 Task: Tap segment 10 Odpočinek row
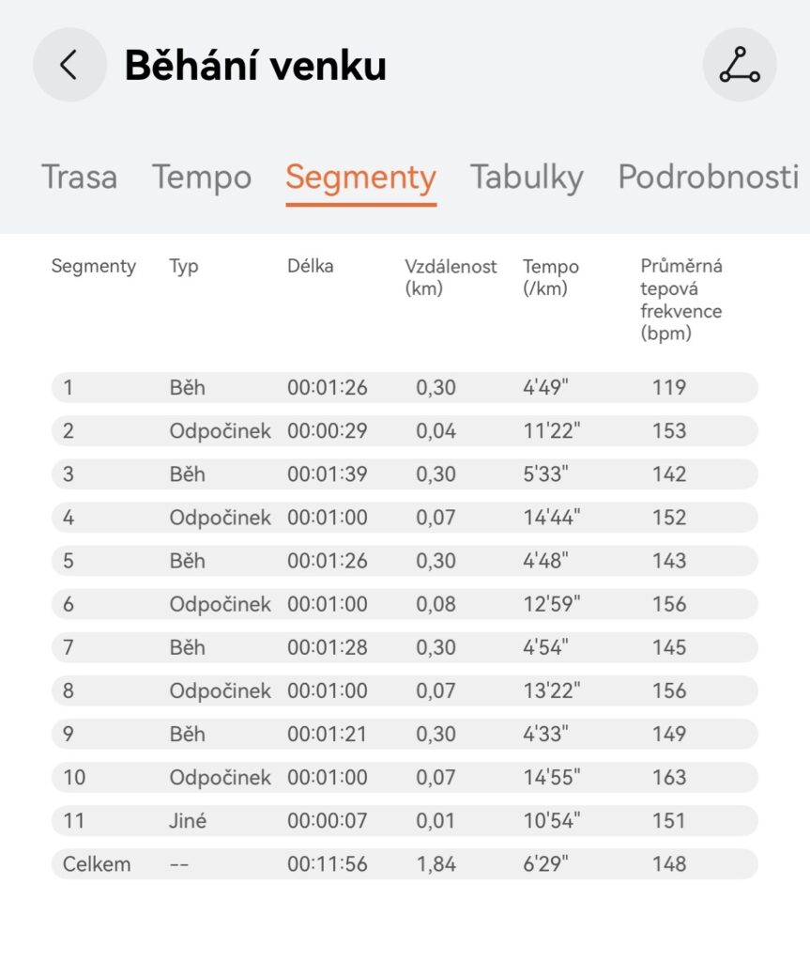point(404,777)
